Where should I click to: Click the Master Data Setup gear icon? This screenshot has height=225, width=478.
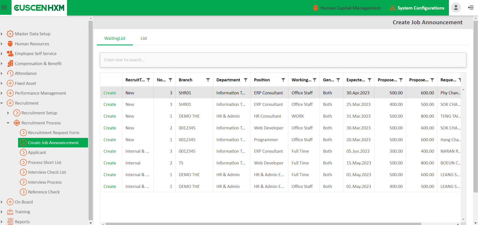[10, 34]
